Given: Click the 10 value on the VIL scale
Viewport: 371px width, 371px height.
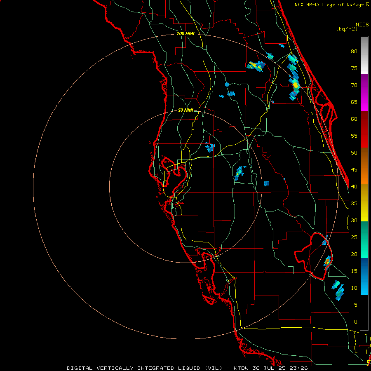Looking at the screenshot, I should click(354, 288).
